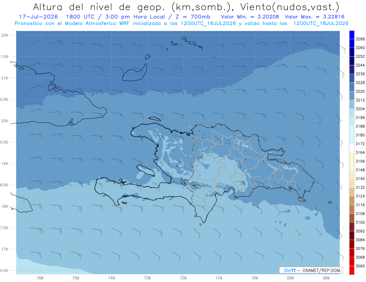This screenshot has width=366, height=282.
Task: Click the '3100' color bar label
Action: click(x=360, y=222)
